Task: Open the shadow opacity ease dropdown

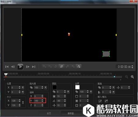Action: (68, 92)
